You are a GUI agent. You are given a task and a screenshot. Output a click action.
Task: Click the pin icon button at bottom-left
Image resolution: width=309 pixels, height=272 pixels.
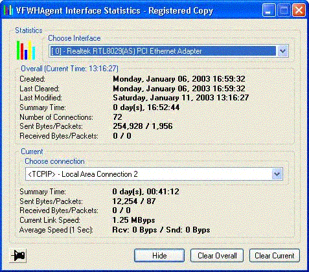point(18,256)
